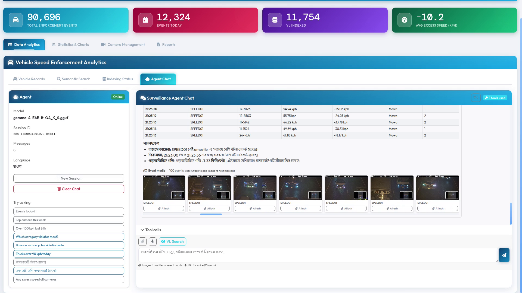This screenshot has width=522, height=293.
Task: Toggle the VL Search eye button
Action: pos(172,241)
